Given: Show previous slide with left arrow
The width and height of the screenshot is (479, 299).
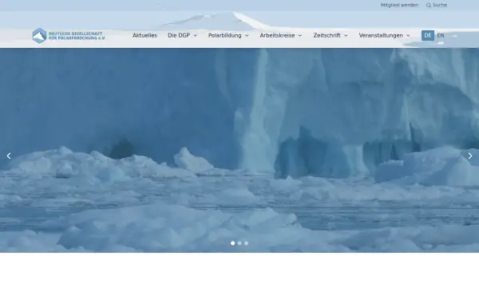Looking at the screenshot, I should [x=9, y=156].
